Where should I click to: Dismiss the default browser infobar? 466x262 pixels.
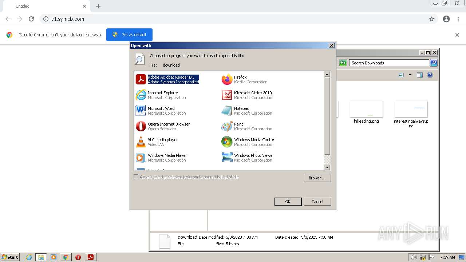[x=457, y=35]
